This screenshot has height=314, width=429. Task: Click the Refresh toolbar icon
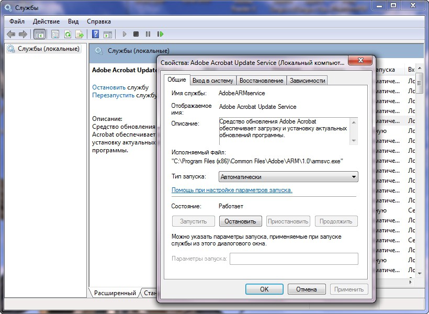pyautogui.click(x=67, y=34)
